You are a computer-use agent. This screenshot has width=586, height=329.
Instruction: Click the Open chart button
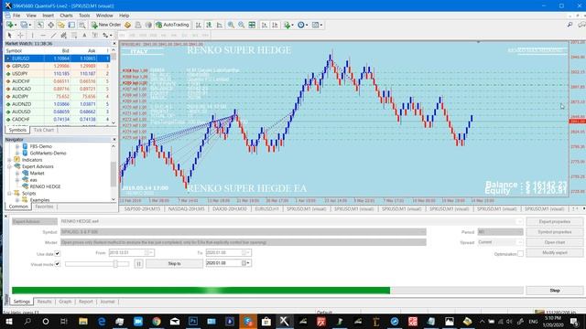coord(555,242)
